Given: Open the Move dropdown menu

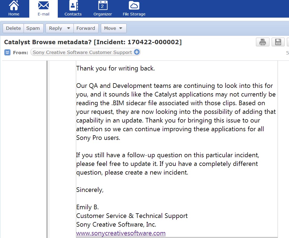Looking at the screenshot, I should tap(114, 28).
